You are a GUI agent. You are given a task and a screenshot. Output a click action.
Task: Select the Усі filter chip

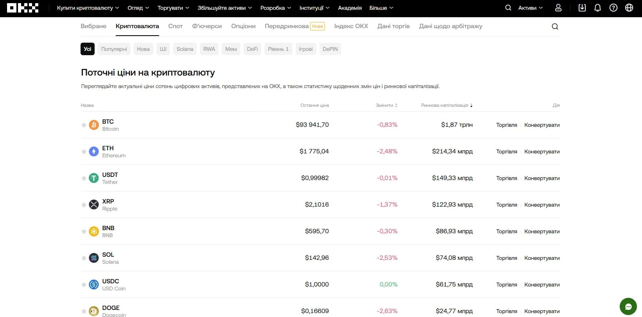tap(88, 49)
